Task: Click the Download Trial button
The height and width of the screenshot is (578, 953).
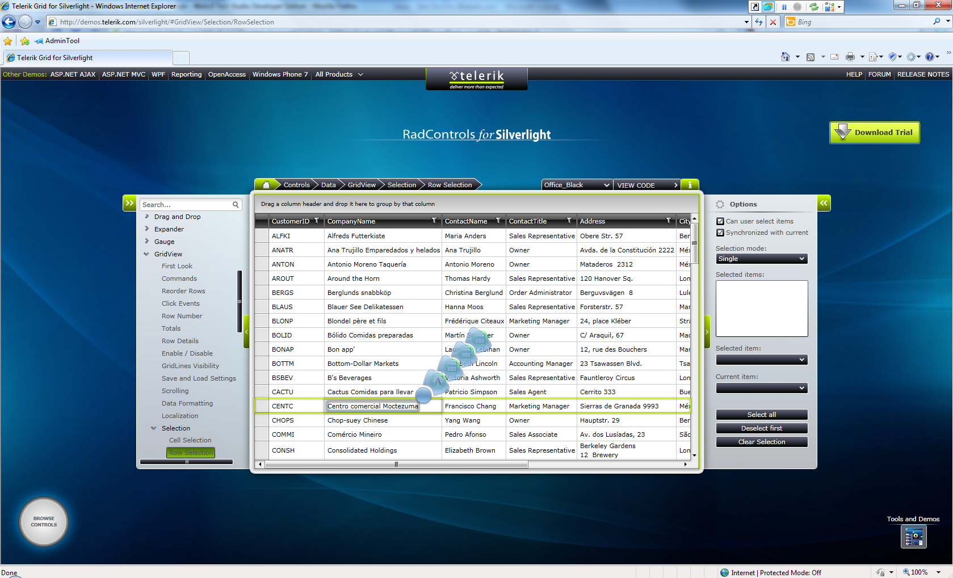Action: [875, 133]
